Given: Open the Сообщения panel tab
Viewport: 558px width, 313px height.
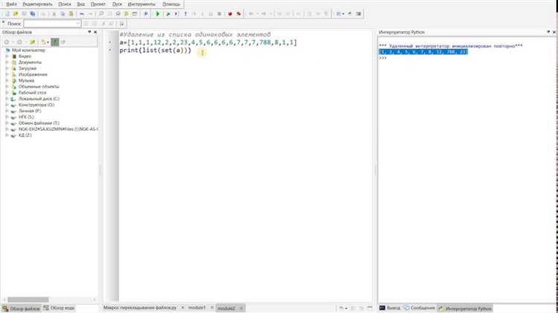Looking at the screenshot, I should pyautogui.click(x=420, y=308).
